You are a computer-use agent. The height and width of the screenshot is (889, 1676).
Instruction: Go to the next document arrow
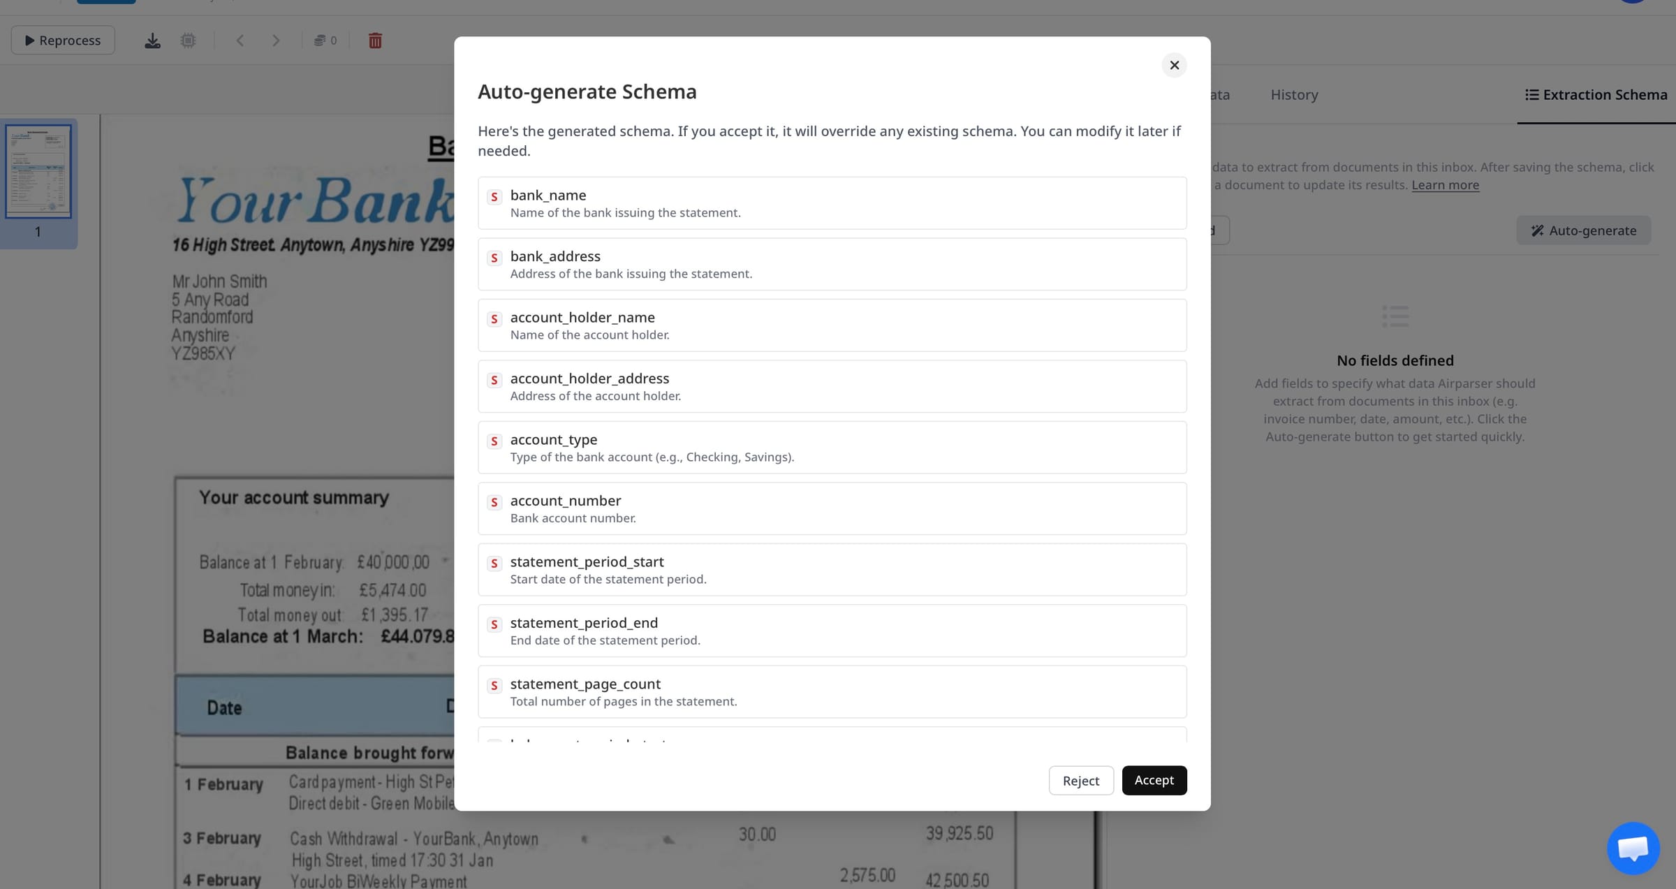tap(276, 41)
